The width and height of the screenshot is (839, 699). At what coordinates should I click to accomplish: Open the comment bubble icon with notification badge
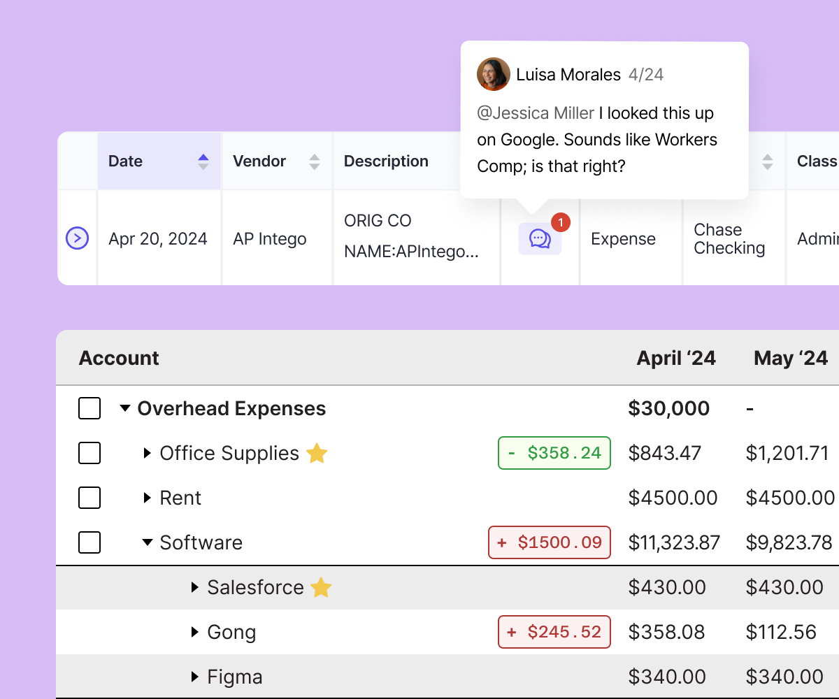tap(540, 239)
